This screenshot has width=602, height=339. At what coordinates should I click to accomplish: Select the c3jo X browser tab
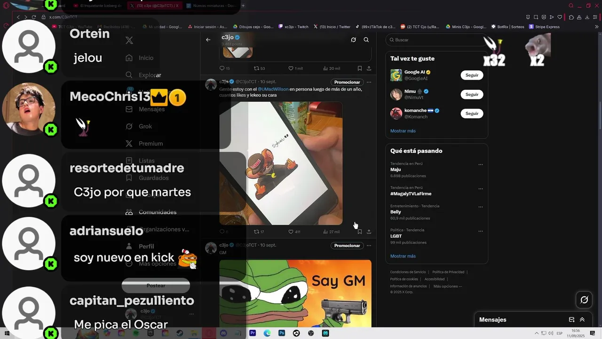click(x=155, y=6)
